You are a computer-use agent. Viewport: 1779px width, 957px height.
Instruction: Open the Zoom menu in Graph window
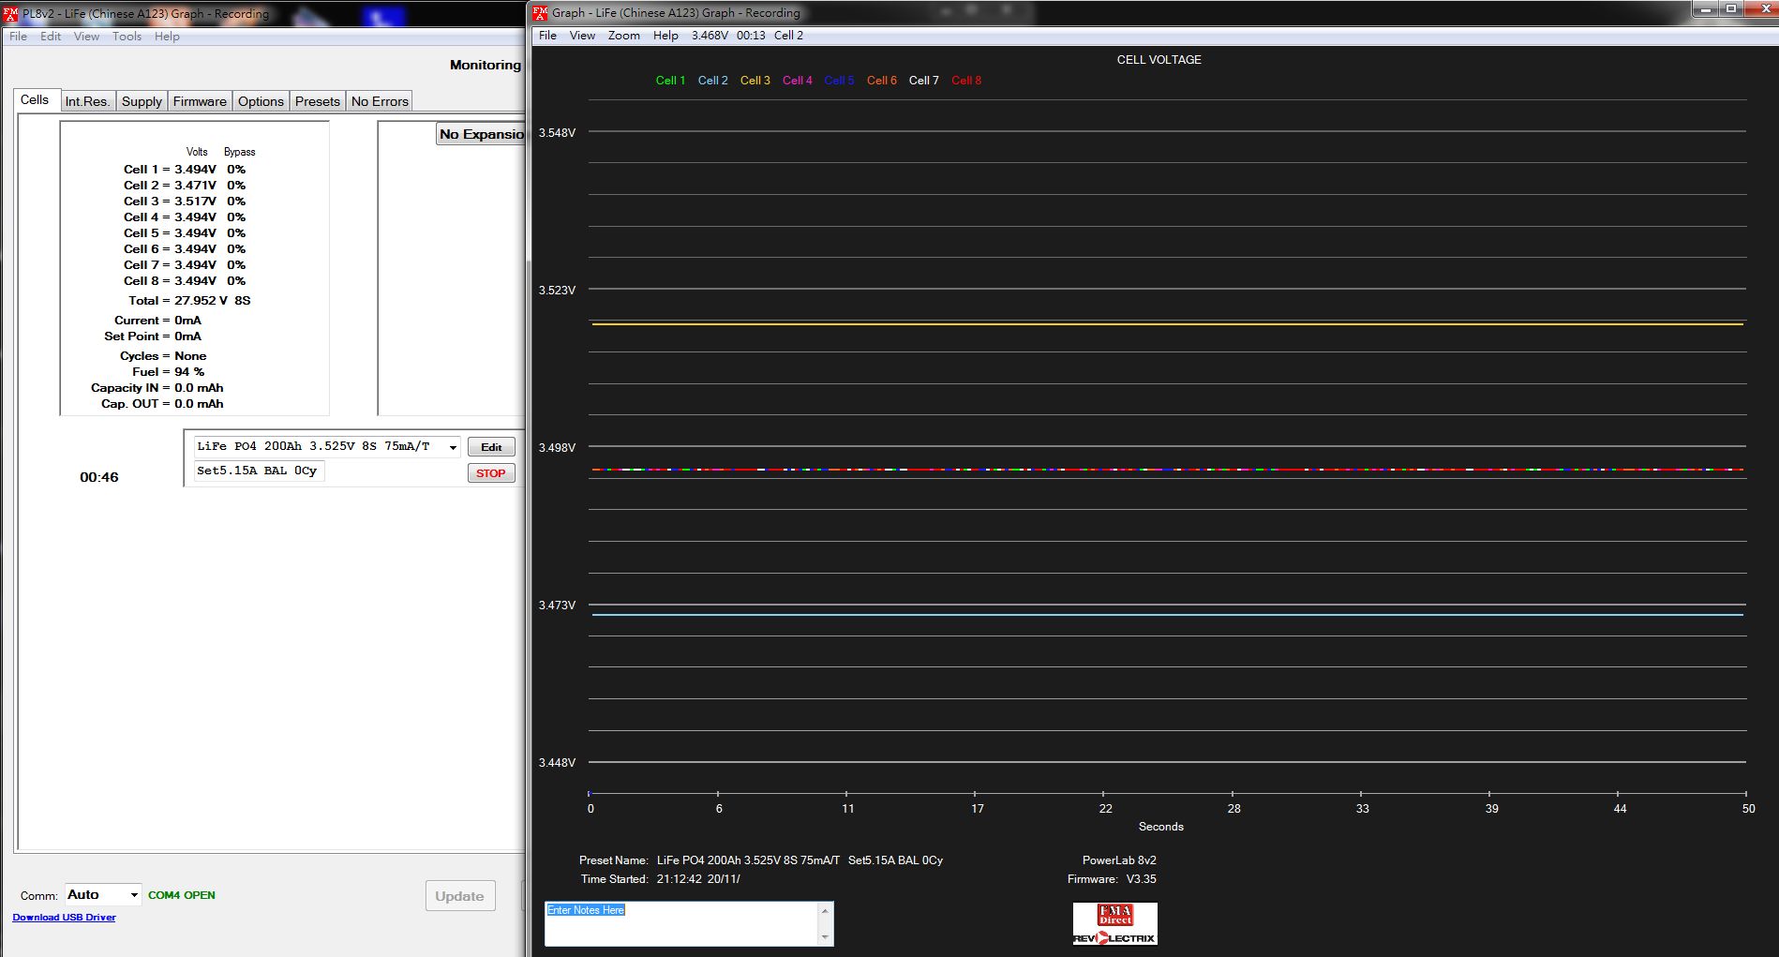point(623,36)
